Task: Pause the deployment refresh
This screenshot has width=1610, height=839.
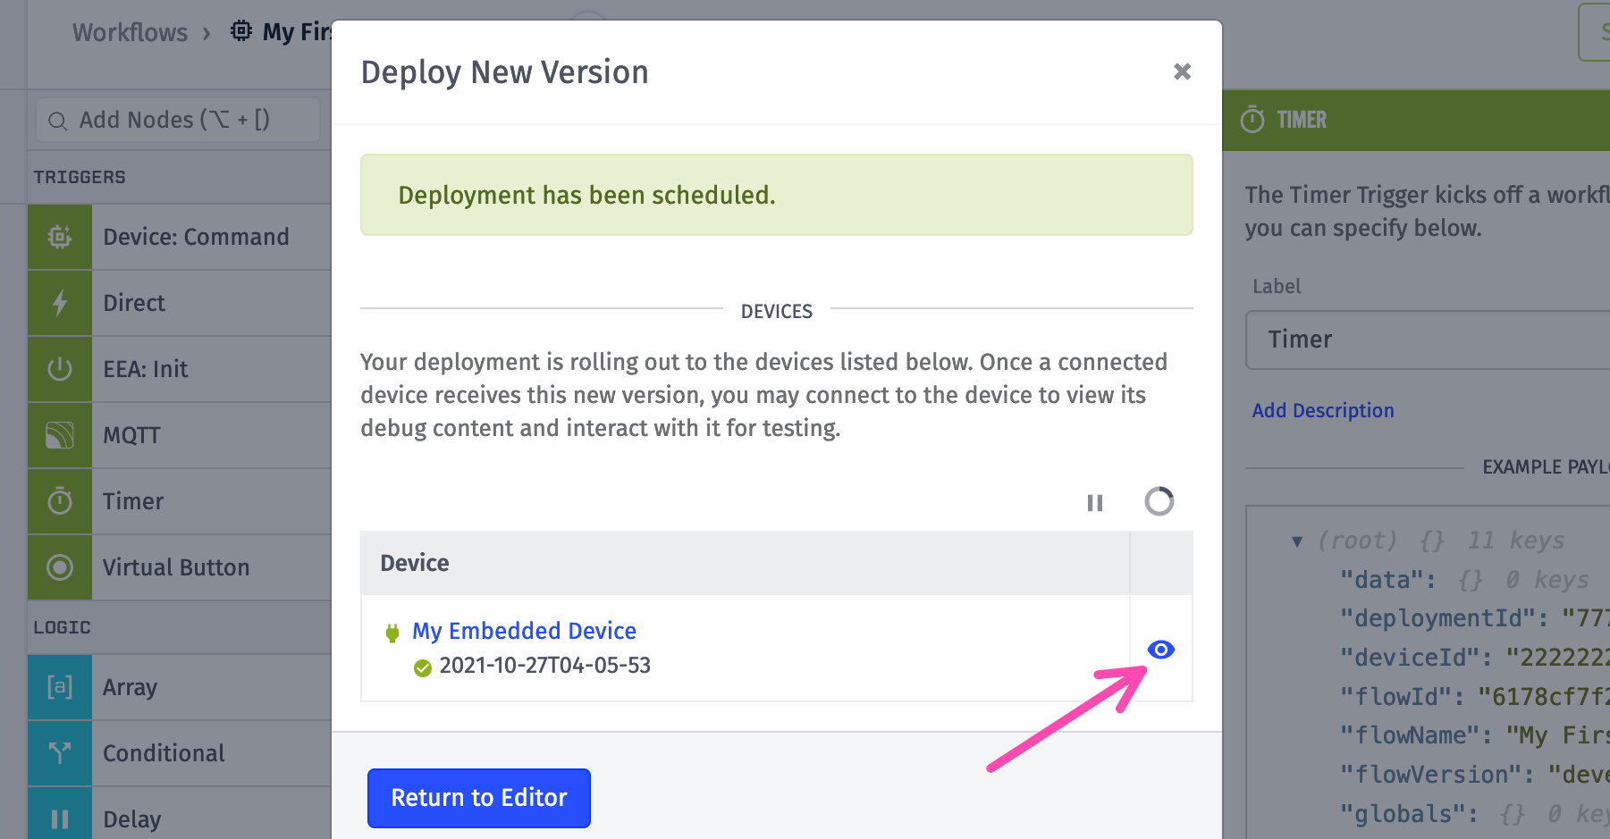Action: pos(1095,503)
